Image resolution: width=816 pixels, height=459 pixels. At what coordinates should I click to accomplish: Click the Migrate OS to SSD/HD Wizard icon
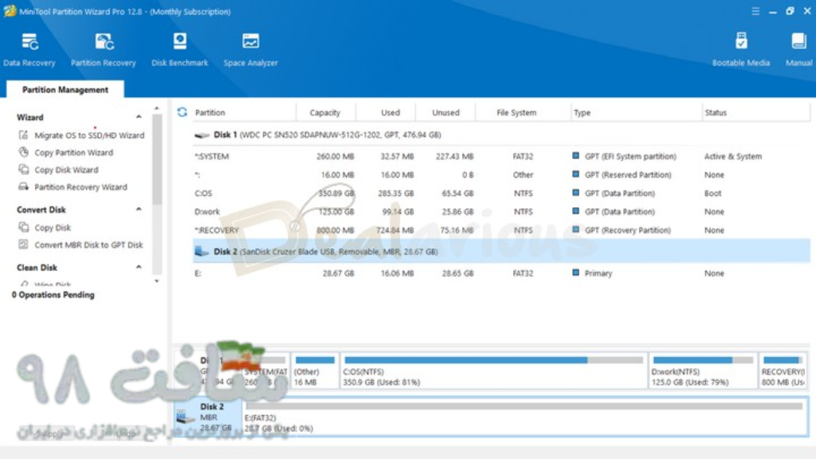click(x=23, y=135)
